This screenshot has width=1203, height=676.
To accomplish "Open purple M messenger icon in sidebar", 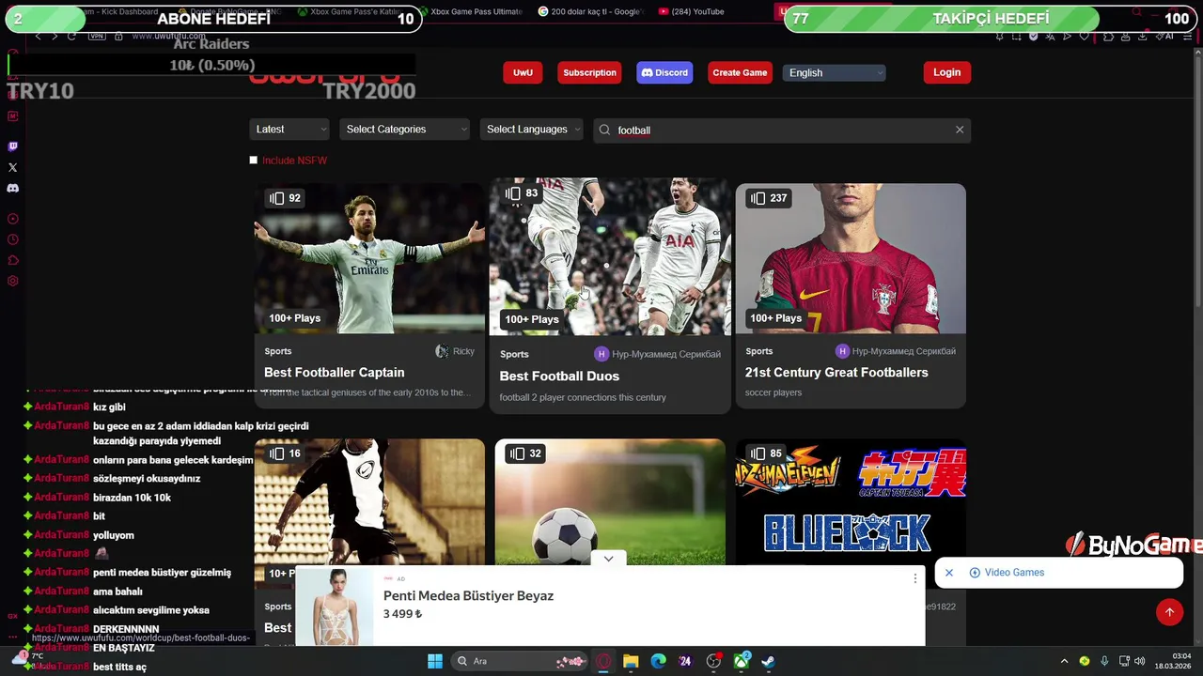I will [12, 116].
